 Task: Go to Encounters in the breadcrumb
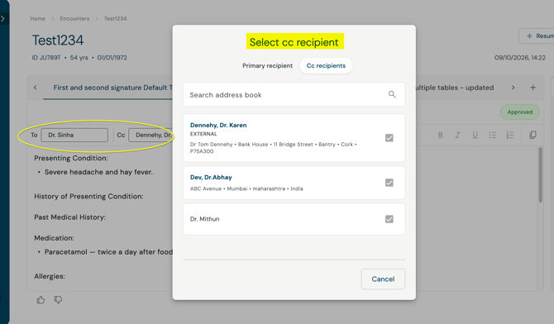(x=74, y=18)
